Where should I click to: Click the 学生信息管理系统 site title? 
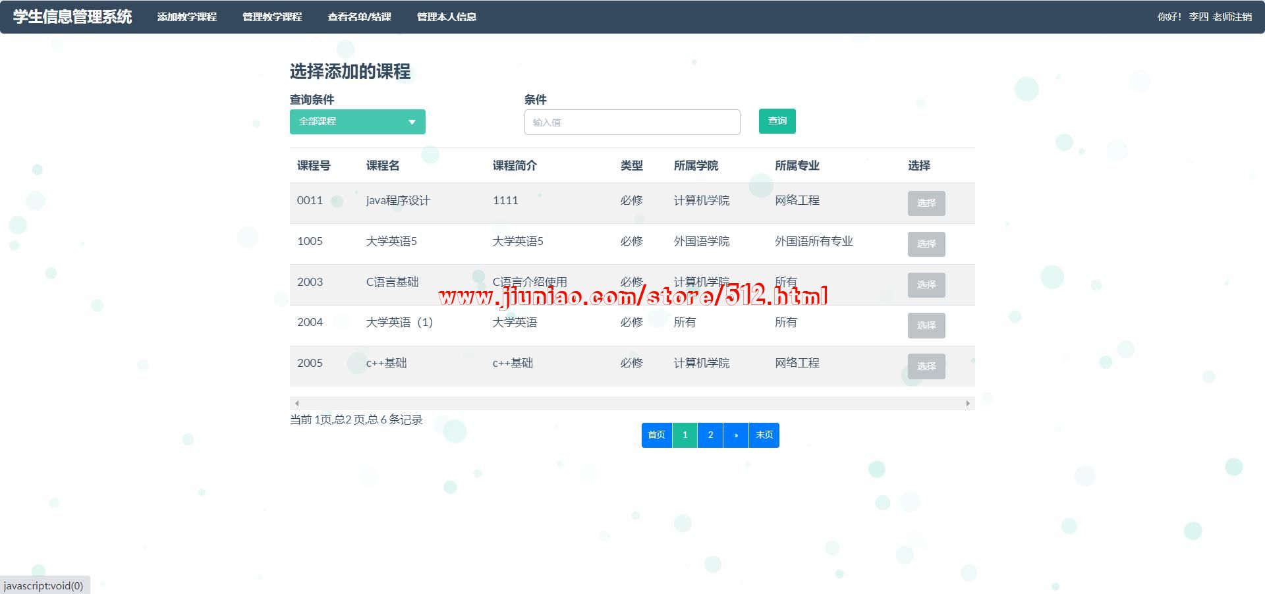pos(72,17)
